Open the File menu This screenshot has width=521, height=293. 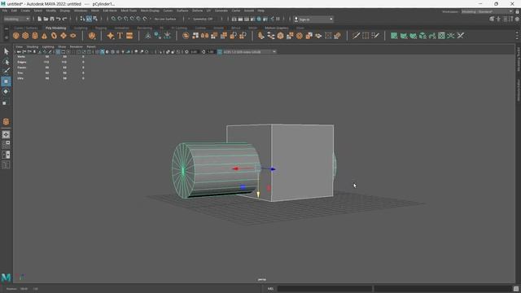(x=5, y=11)
